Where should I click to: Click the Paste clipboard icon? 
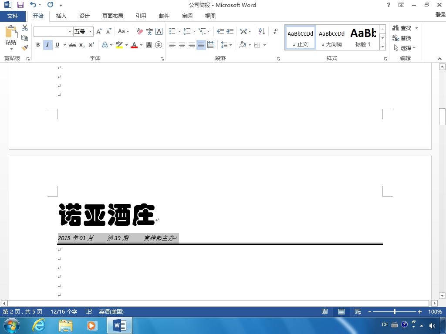[x=11, y=32]
